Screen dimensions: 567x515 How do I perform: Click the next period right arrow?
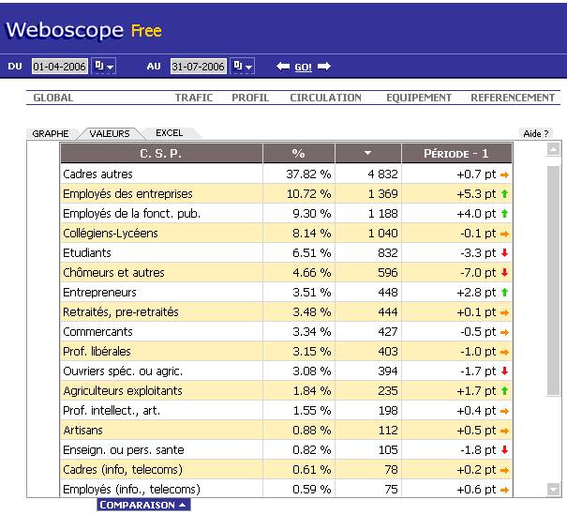point(324,67)
